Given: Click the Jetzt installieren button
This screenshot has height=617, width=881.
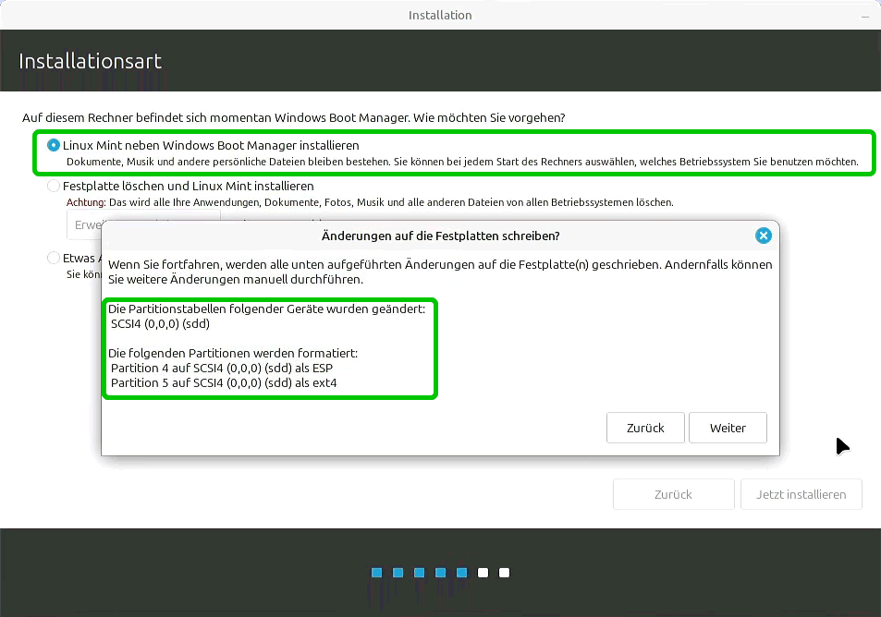Looking at the screenshot, I should click(x=801, y=494).
